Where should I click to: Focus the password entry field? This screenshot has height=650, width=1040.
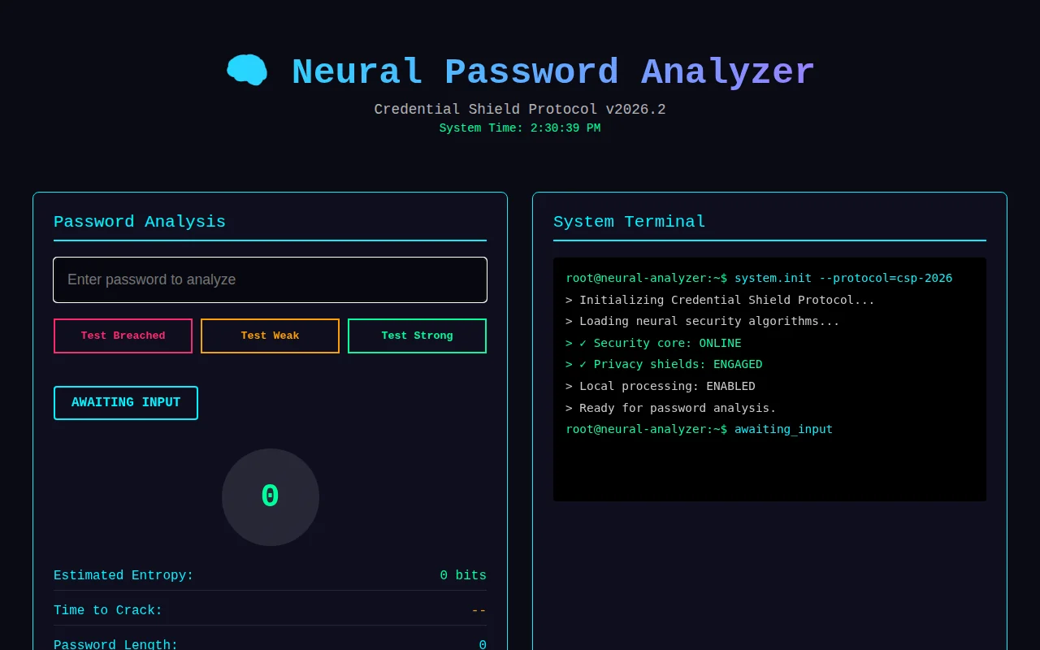click(270, 279)
